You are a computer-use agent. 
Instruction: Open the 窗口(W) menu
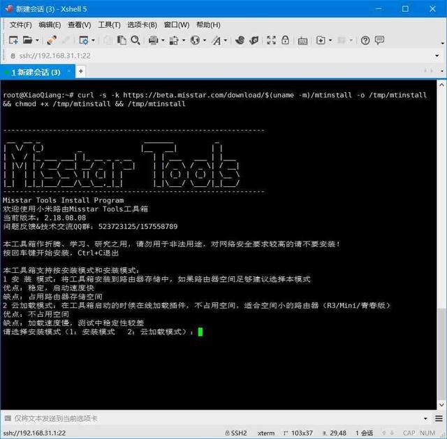(177, 25)
